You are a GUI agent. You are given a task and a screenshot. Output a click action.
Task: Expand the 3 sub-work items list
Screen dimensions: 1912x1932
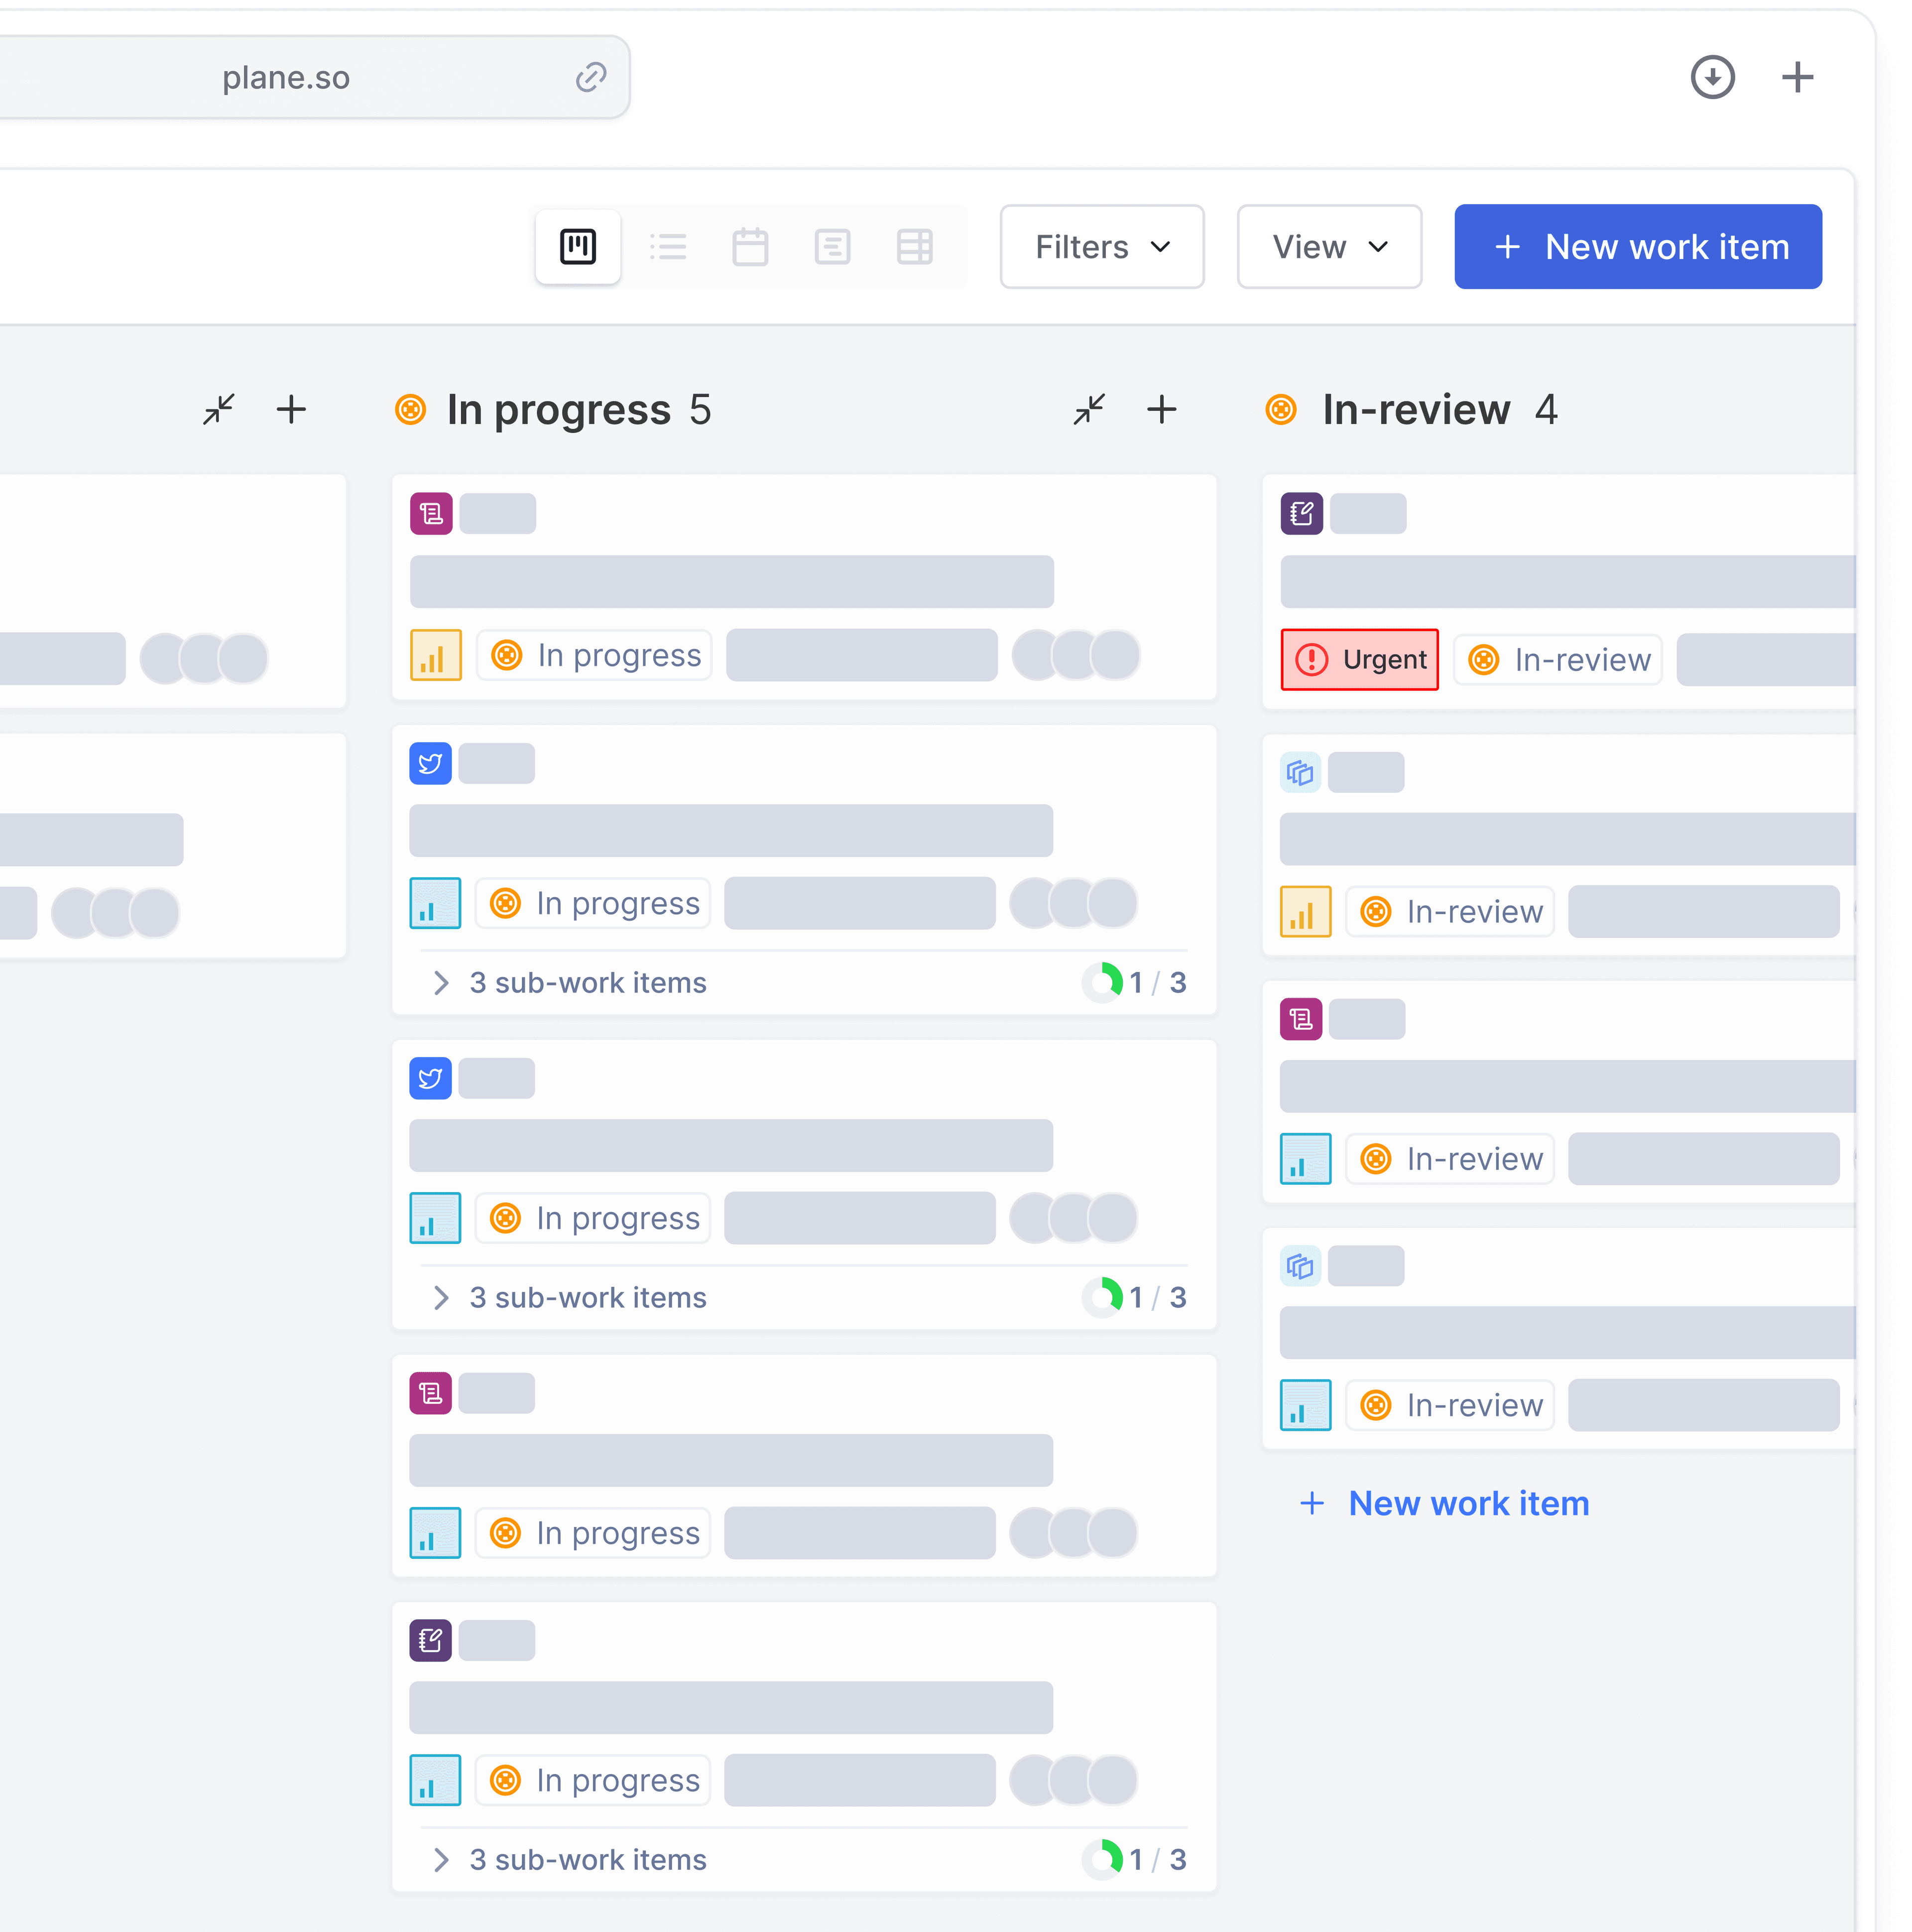click(588, 982)
